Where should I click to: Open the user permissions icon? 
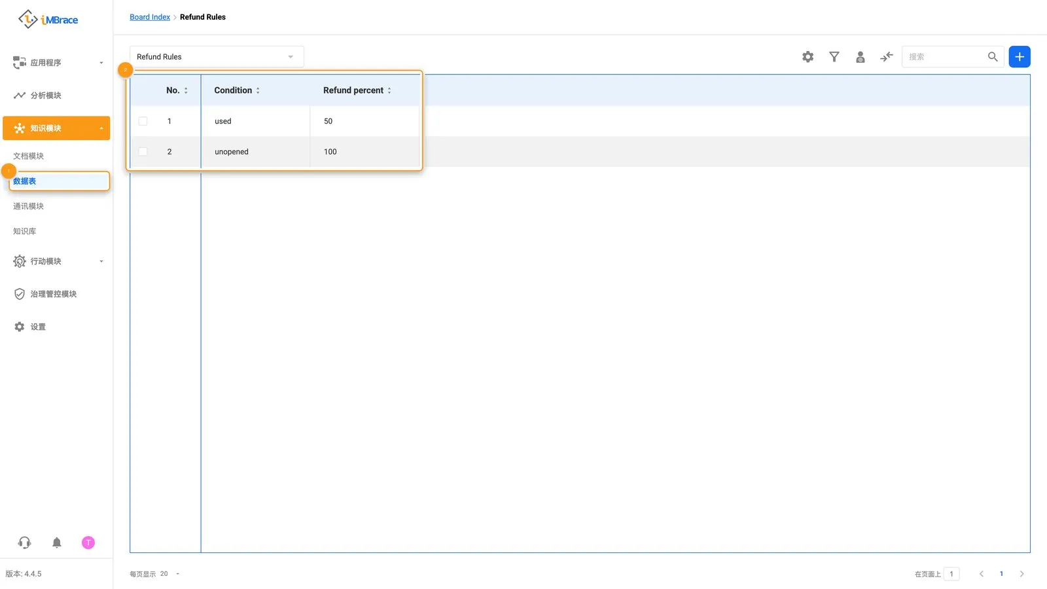(x=861, y=57)
